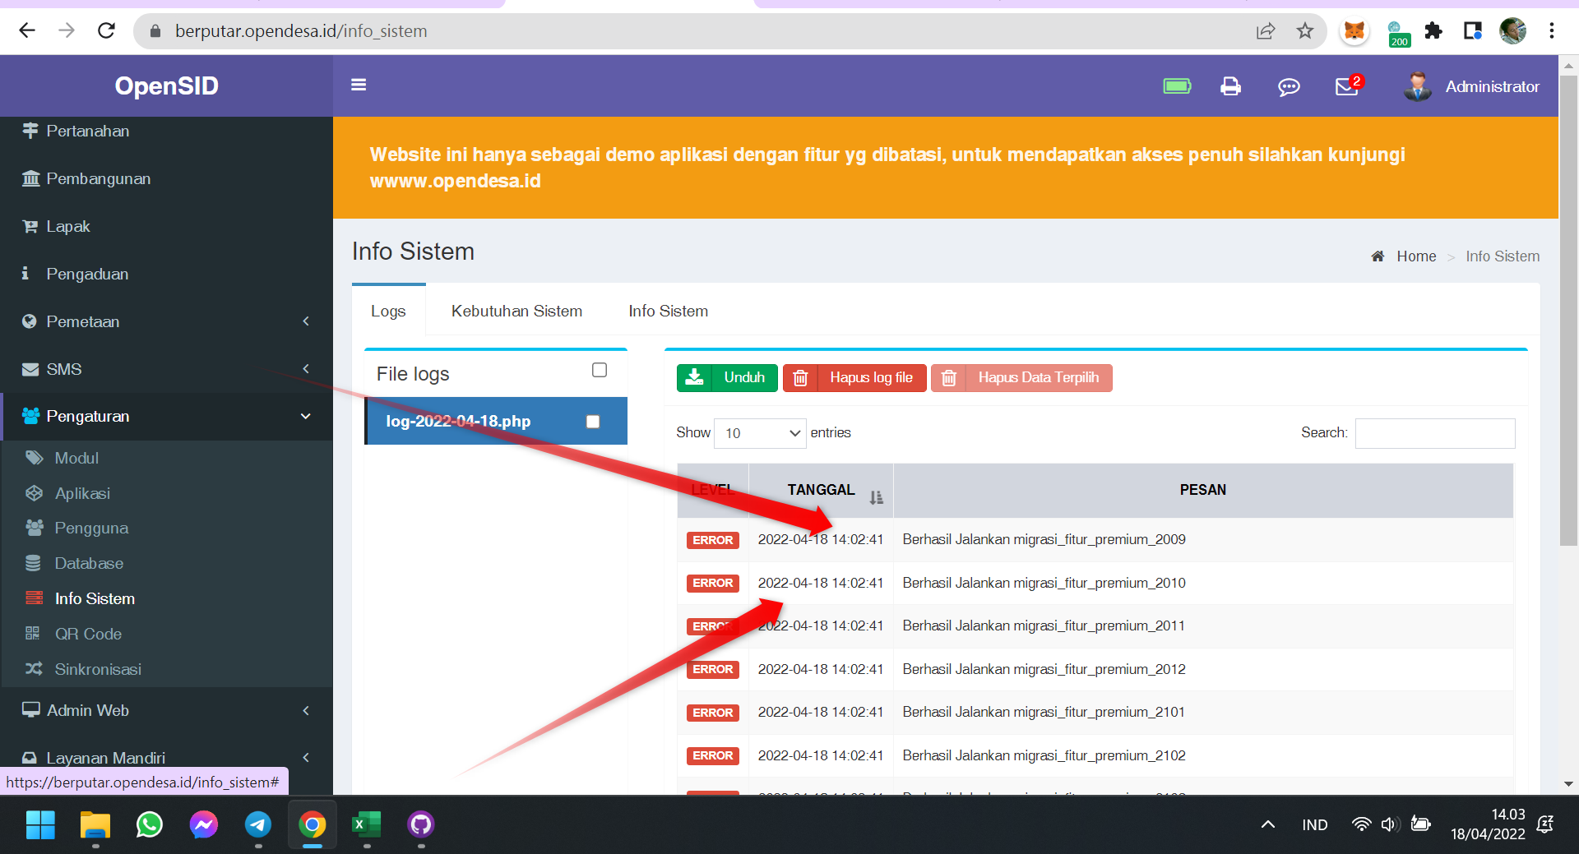
Task: Switch to the Logs tab
Action: [388, 311]
